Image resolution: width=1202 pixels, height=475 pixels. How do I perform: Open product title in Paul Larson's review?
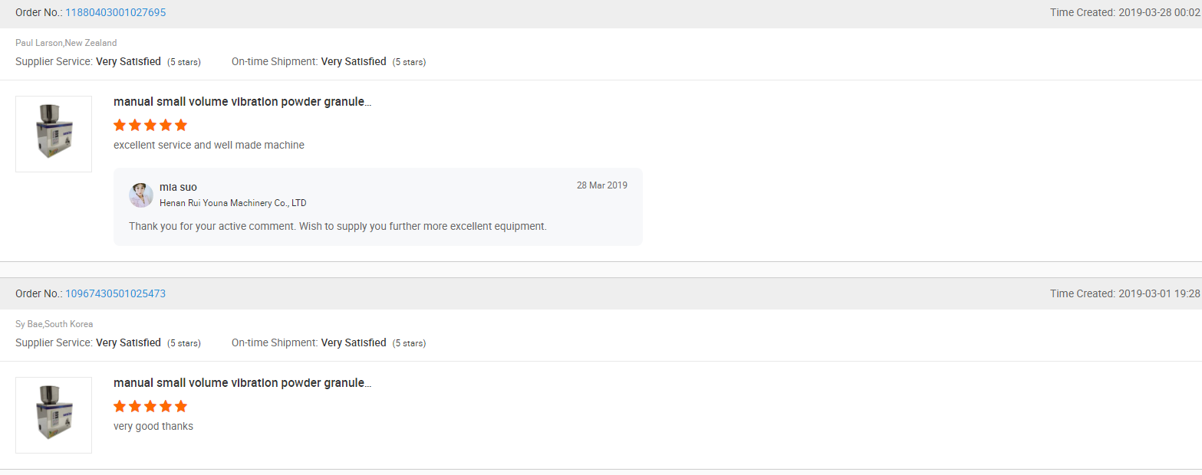(242, 102)
